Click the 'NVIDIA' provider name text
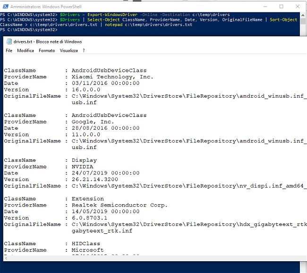The width and height of the screenshot is (307, 273). 83,167
